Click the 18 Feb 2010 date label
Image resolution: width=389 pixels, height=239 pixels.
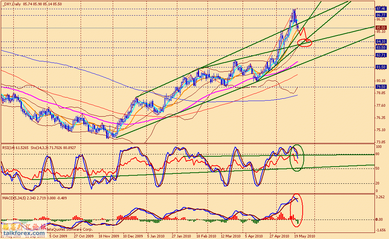(206, 236)
